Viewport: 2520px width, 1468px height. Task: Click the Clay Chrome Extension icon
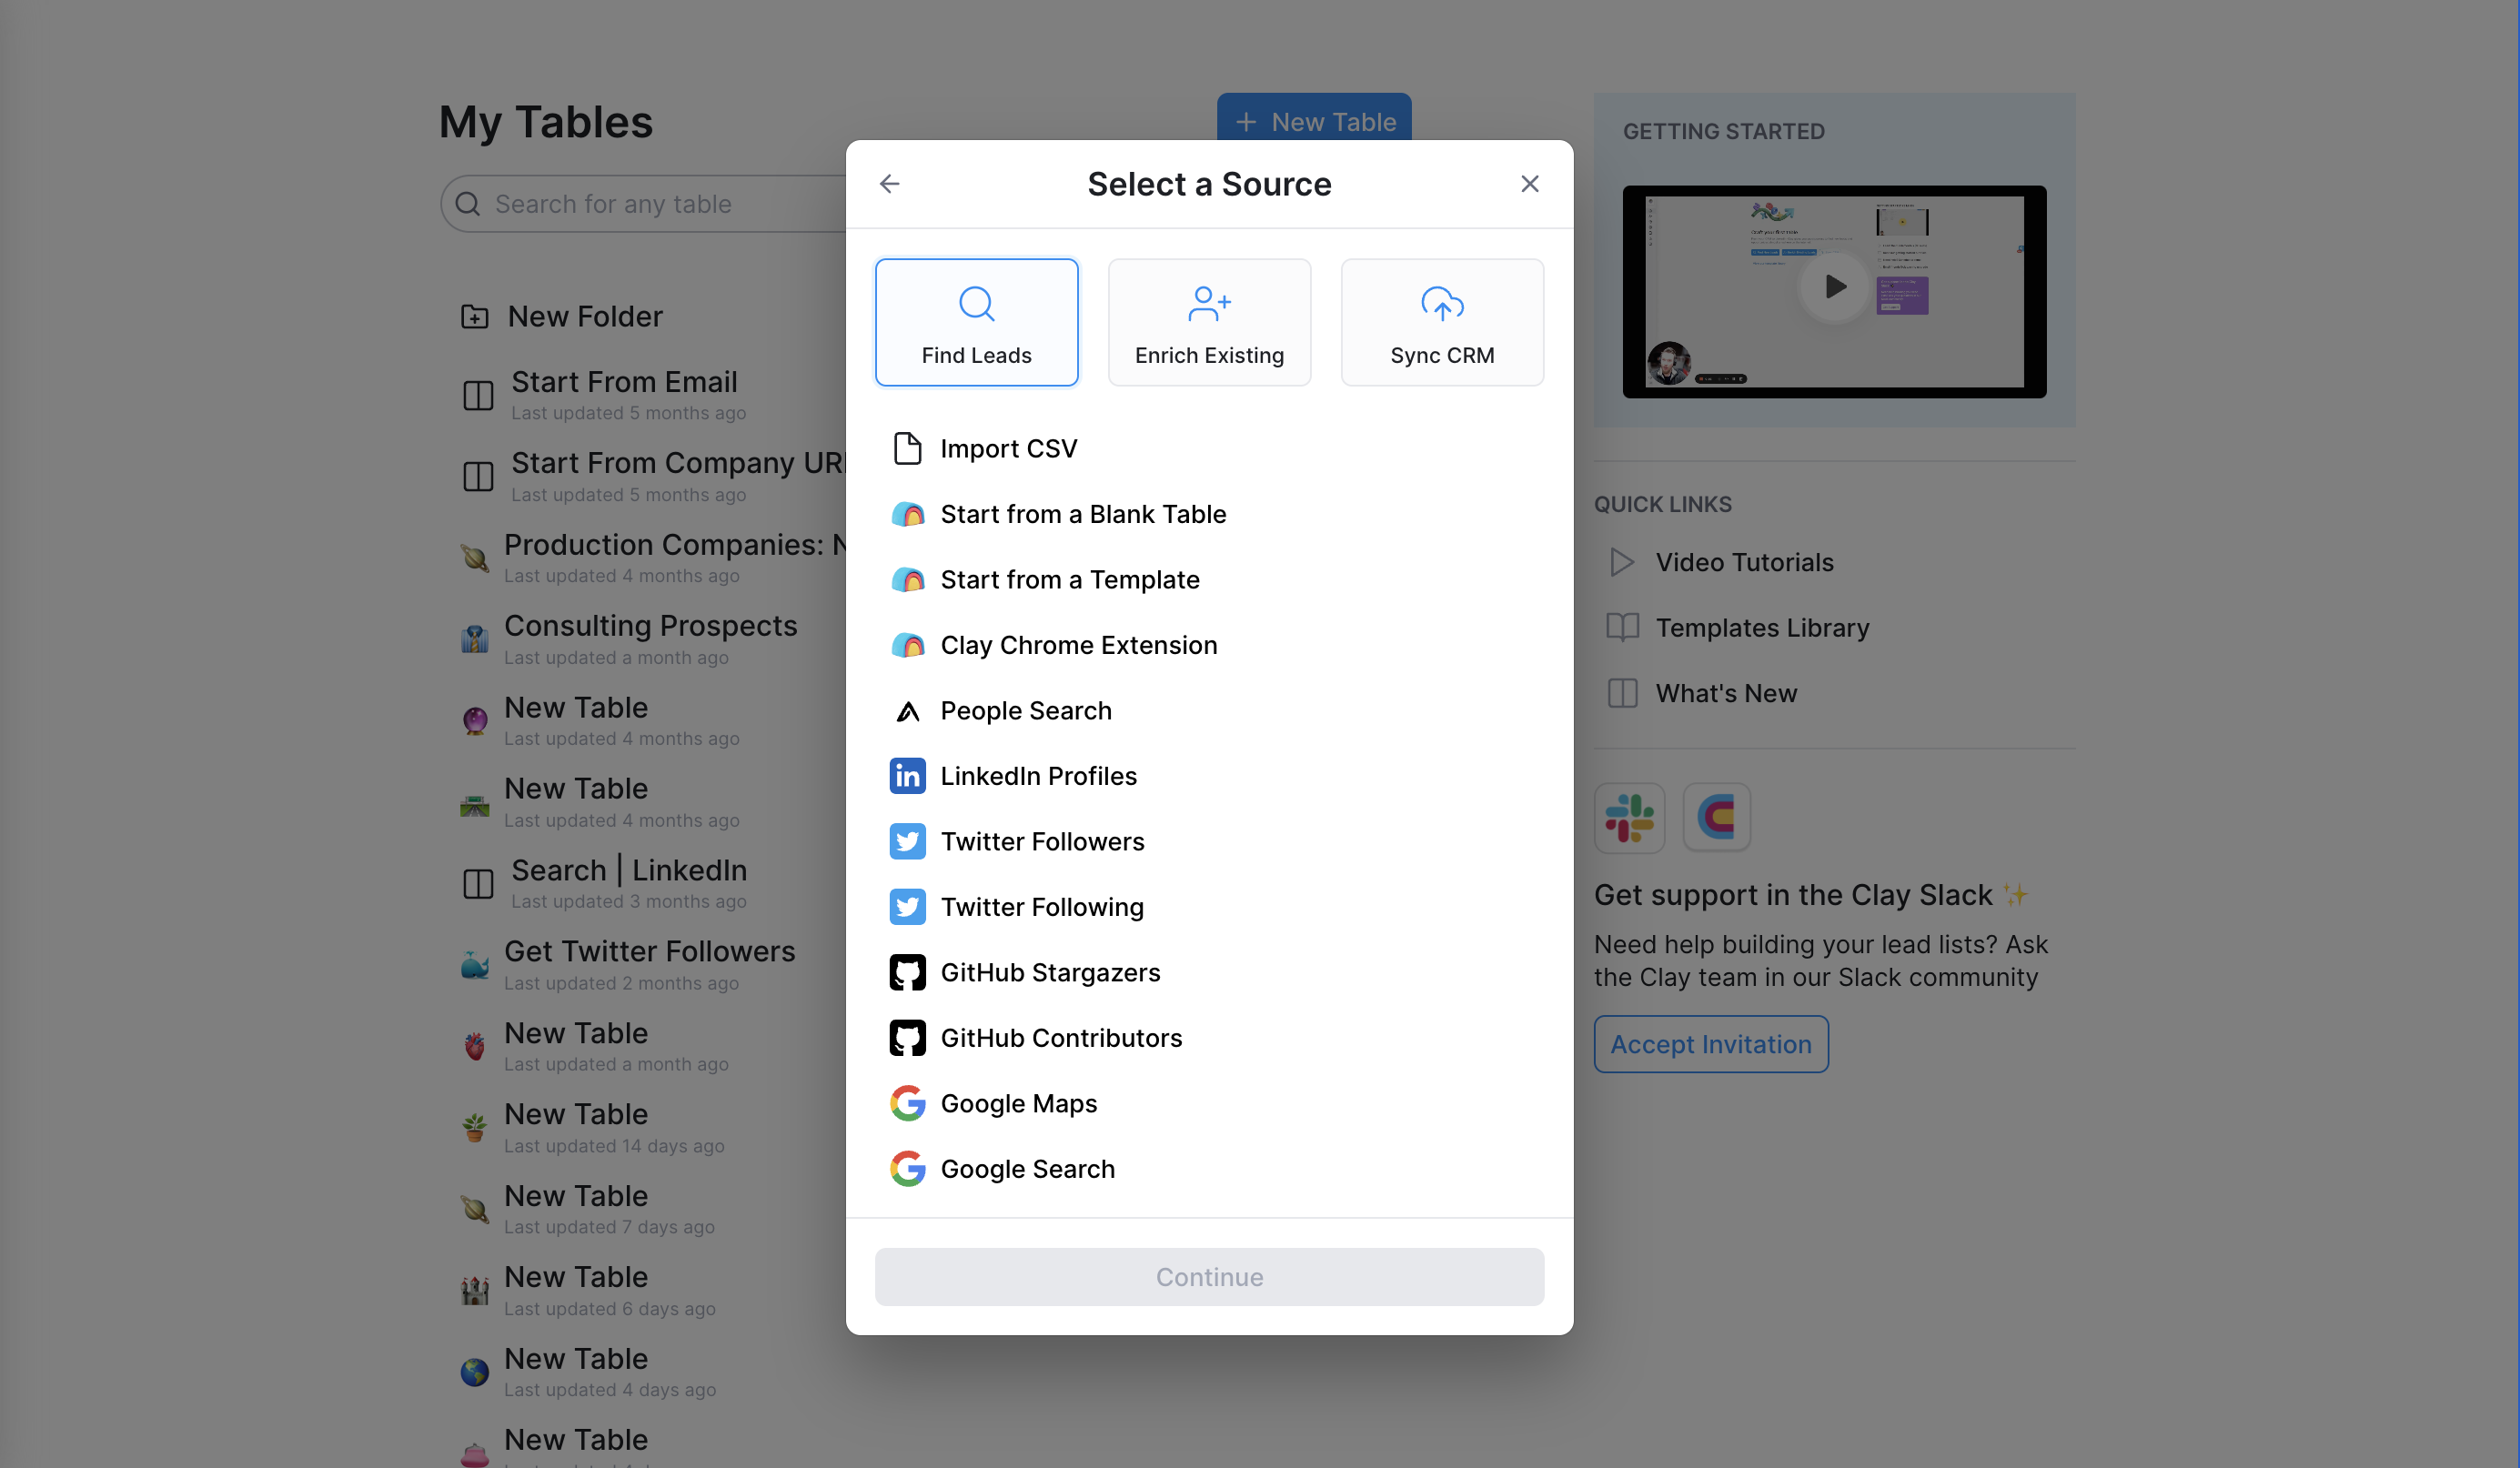[x=907, y=645]
